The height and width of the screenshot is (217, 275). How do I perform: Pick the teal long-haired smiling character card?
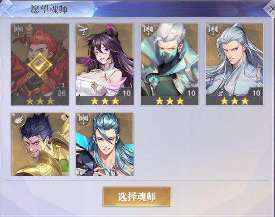105,144
